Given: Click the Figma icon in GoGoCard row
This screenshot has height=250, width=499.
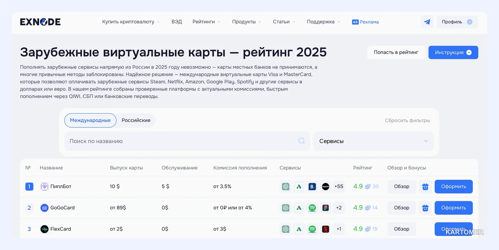Looking at the screenshot, I should tap(325, 208).
